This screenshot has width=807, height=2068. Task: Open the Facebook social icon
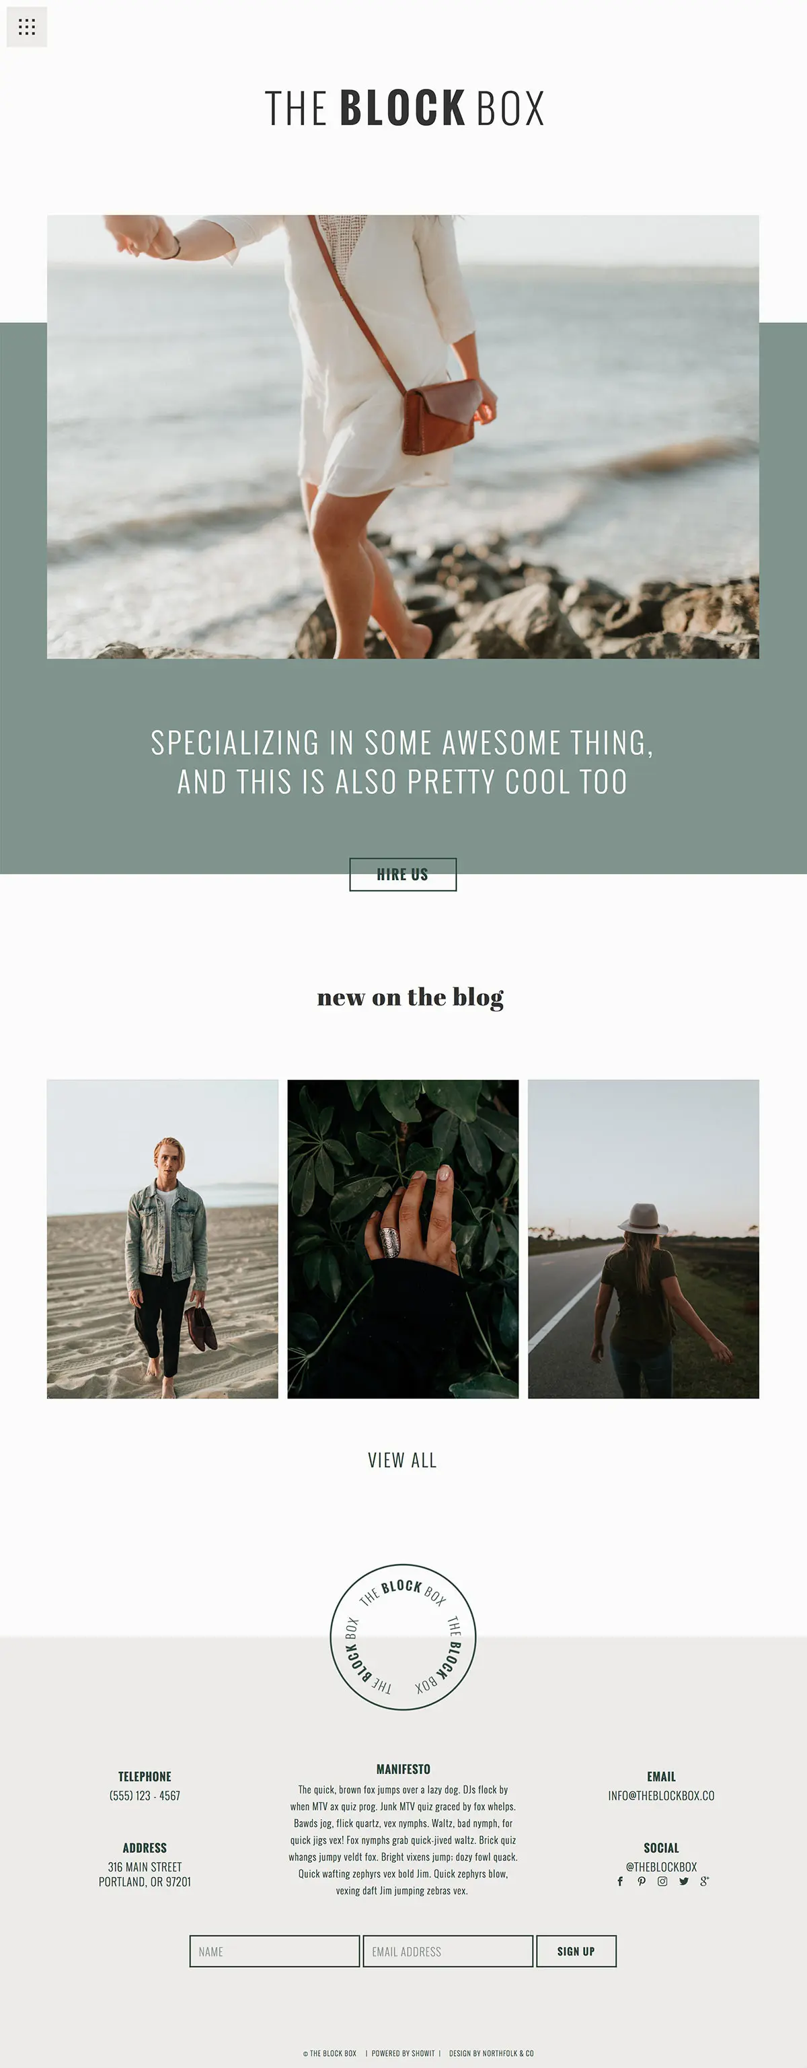(x=620, y=1881)
